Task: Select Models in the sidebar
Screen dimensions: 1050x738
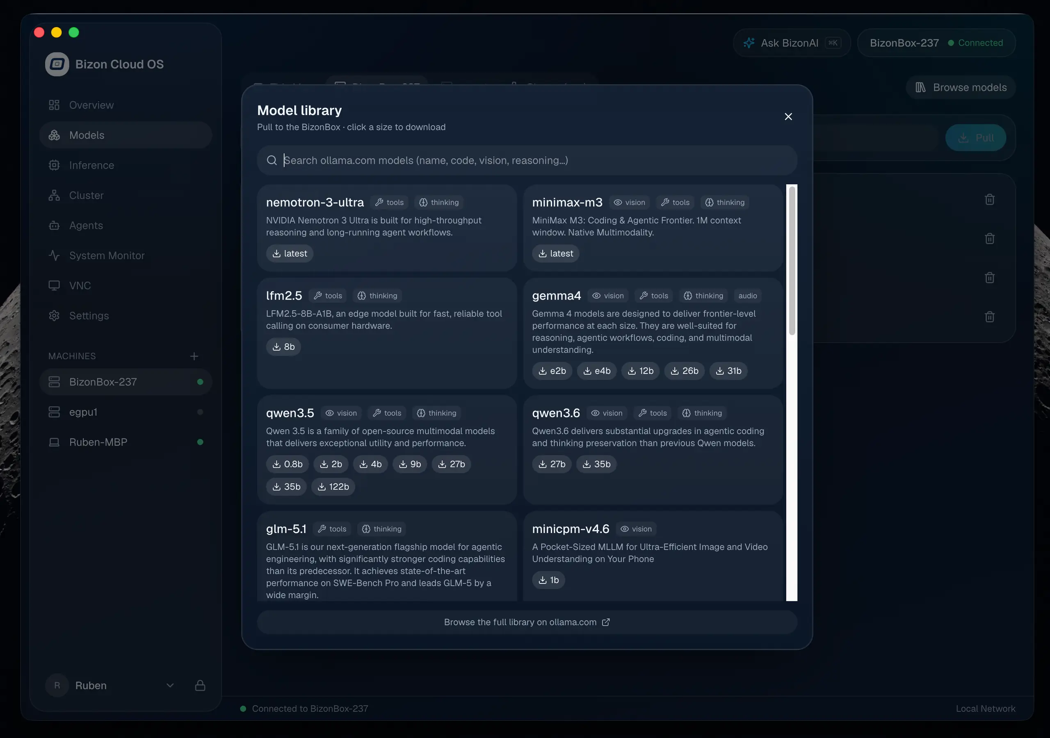Action: point(126,135)
